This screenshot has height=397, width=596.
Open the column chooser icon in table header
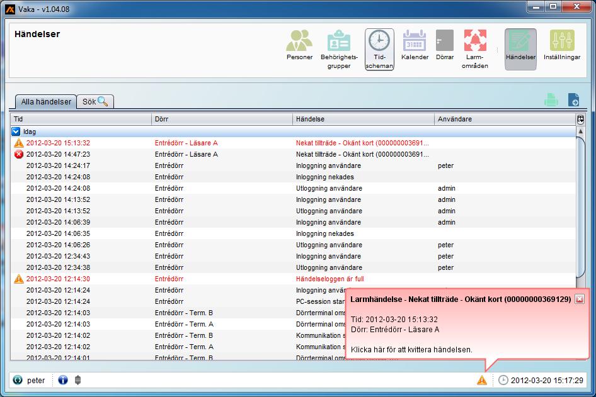click(580, 119)
